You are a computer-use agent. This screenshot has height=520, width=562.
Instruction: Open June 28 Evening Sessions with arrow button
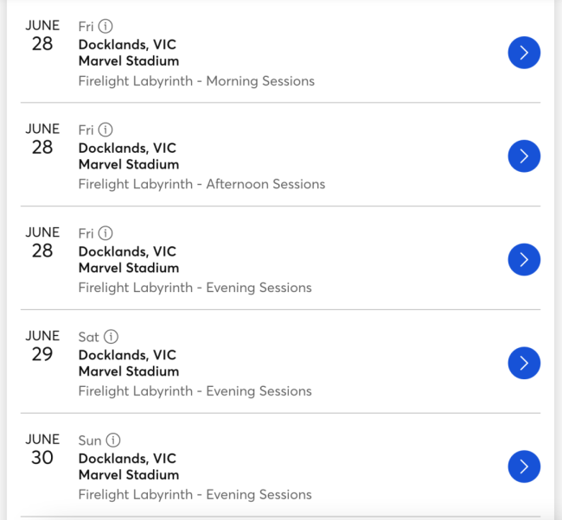point(524,259)
